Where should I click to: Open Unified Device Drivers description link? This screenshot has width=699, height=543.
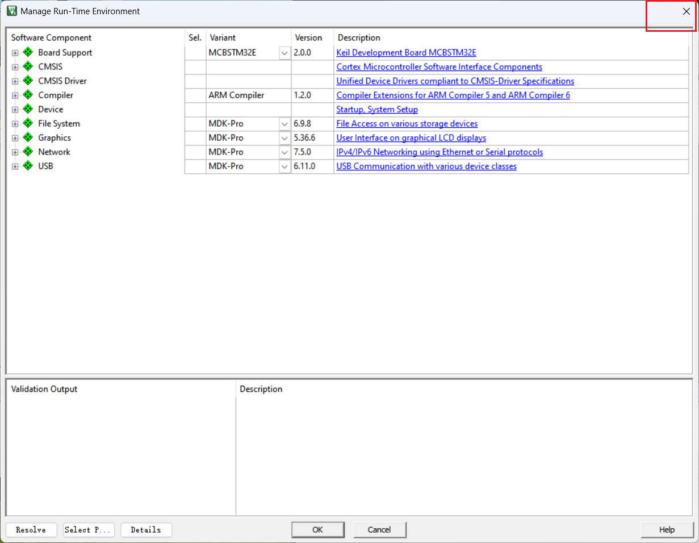pyautogui.click(x=455, y=81)
